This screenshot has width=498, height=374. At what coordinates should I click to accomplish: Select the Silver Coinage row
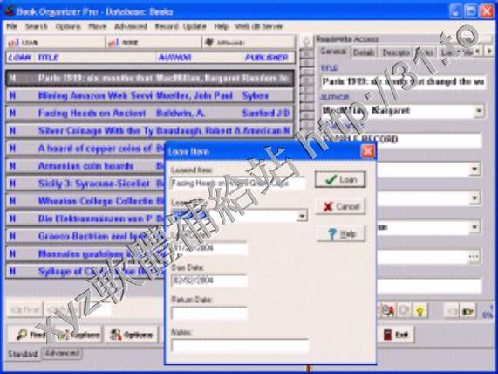click(150, 131)
